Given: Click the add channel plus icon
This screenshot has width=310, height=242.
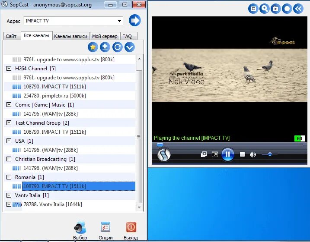Looking at the screenshot, I should [105, 47].
